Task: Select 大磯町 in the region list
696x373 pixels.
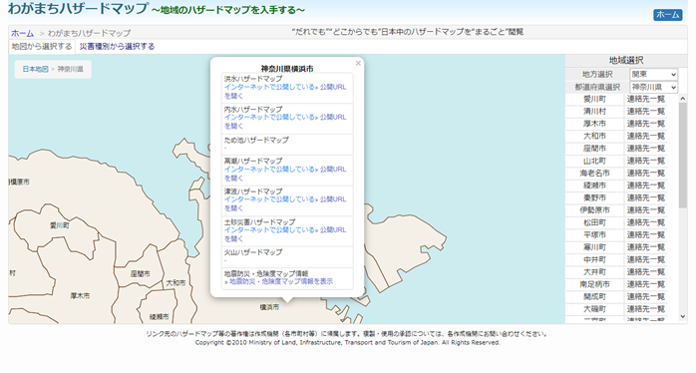Action: pyautogui.click(x=594, y=309)
